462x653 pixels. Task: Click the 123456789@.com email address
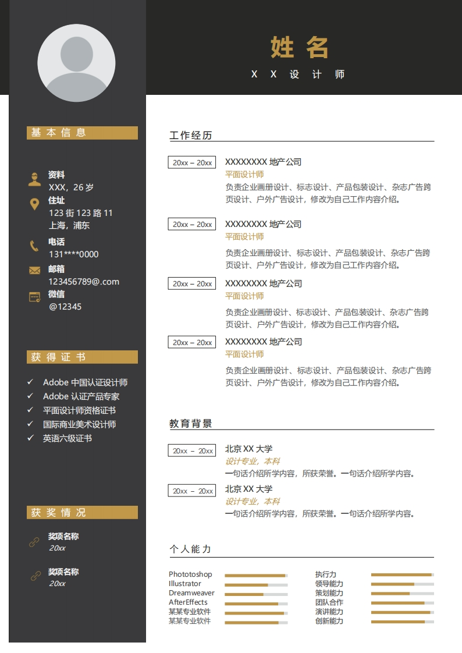[x=84, y=282]
